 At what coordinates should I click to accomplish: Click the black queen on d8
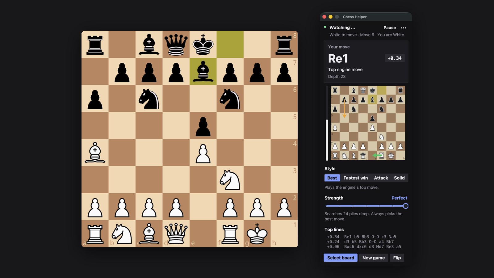tap(176, 44)
